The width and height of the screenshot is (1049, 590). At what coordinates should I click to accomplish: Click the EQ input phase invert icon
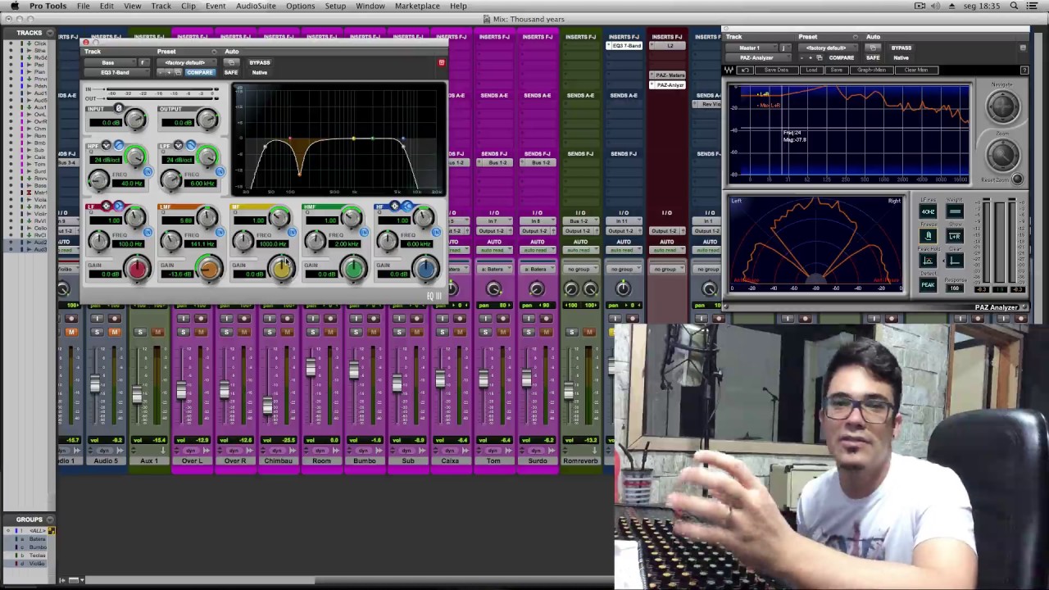pyautogui.click(x=119, y=108)
